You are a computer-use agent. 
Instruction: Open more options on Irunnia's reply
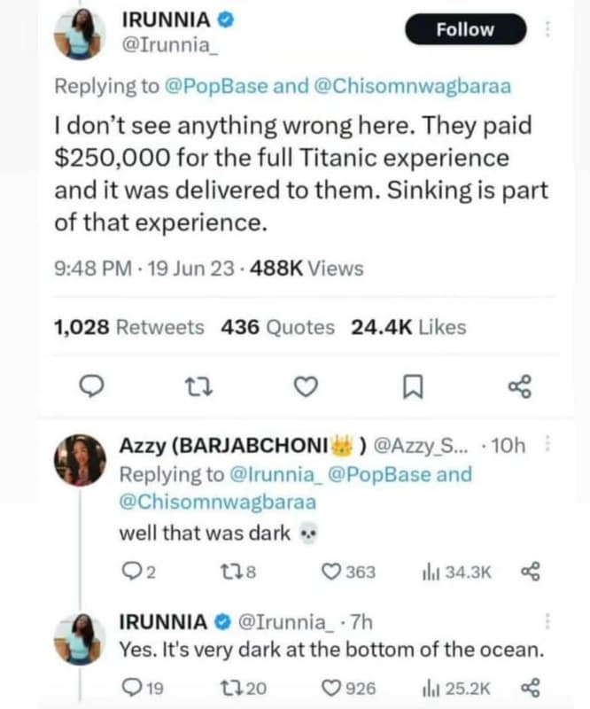click(x=562, y=618)
